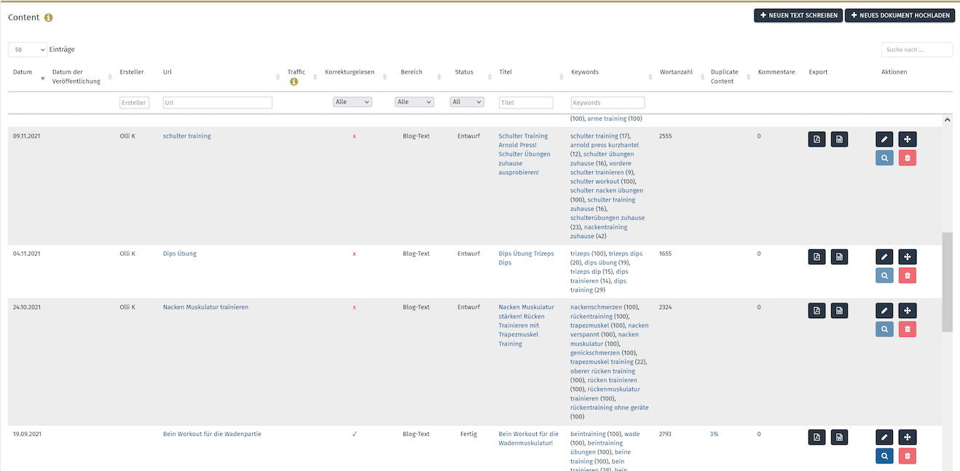Click the Traffic info icon in column header
The width and height of the screenshot is (960, 471).
(294, 82)
